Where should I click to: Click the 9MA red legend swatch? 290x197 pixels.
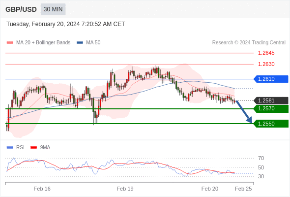(x=33, y=148)
